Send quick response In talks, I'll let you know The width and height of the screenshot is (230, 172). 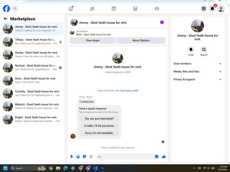click(99, 126)
